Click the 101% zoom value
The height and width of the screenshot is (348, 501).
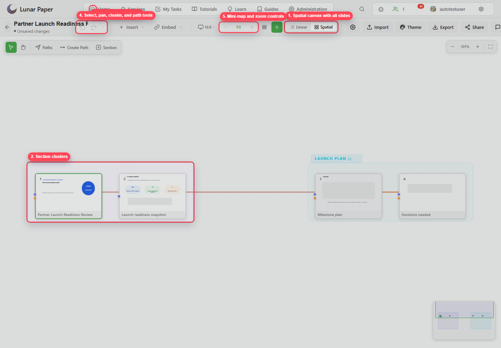465,47
